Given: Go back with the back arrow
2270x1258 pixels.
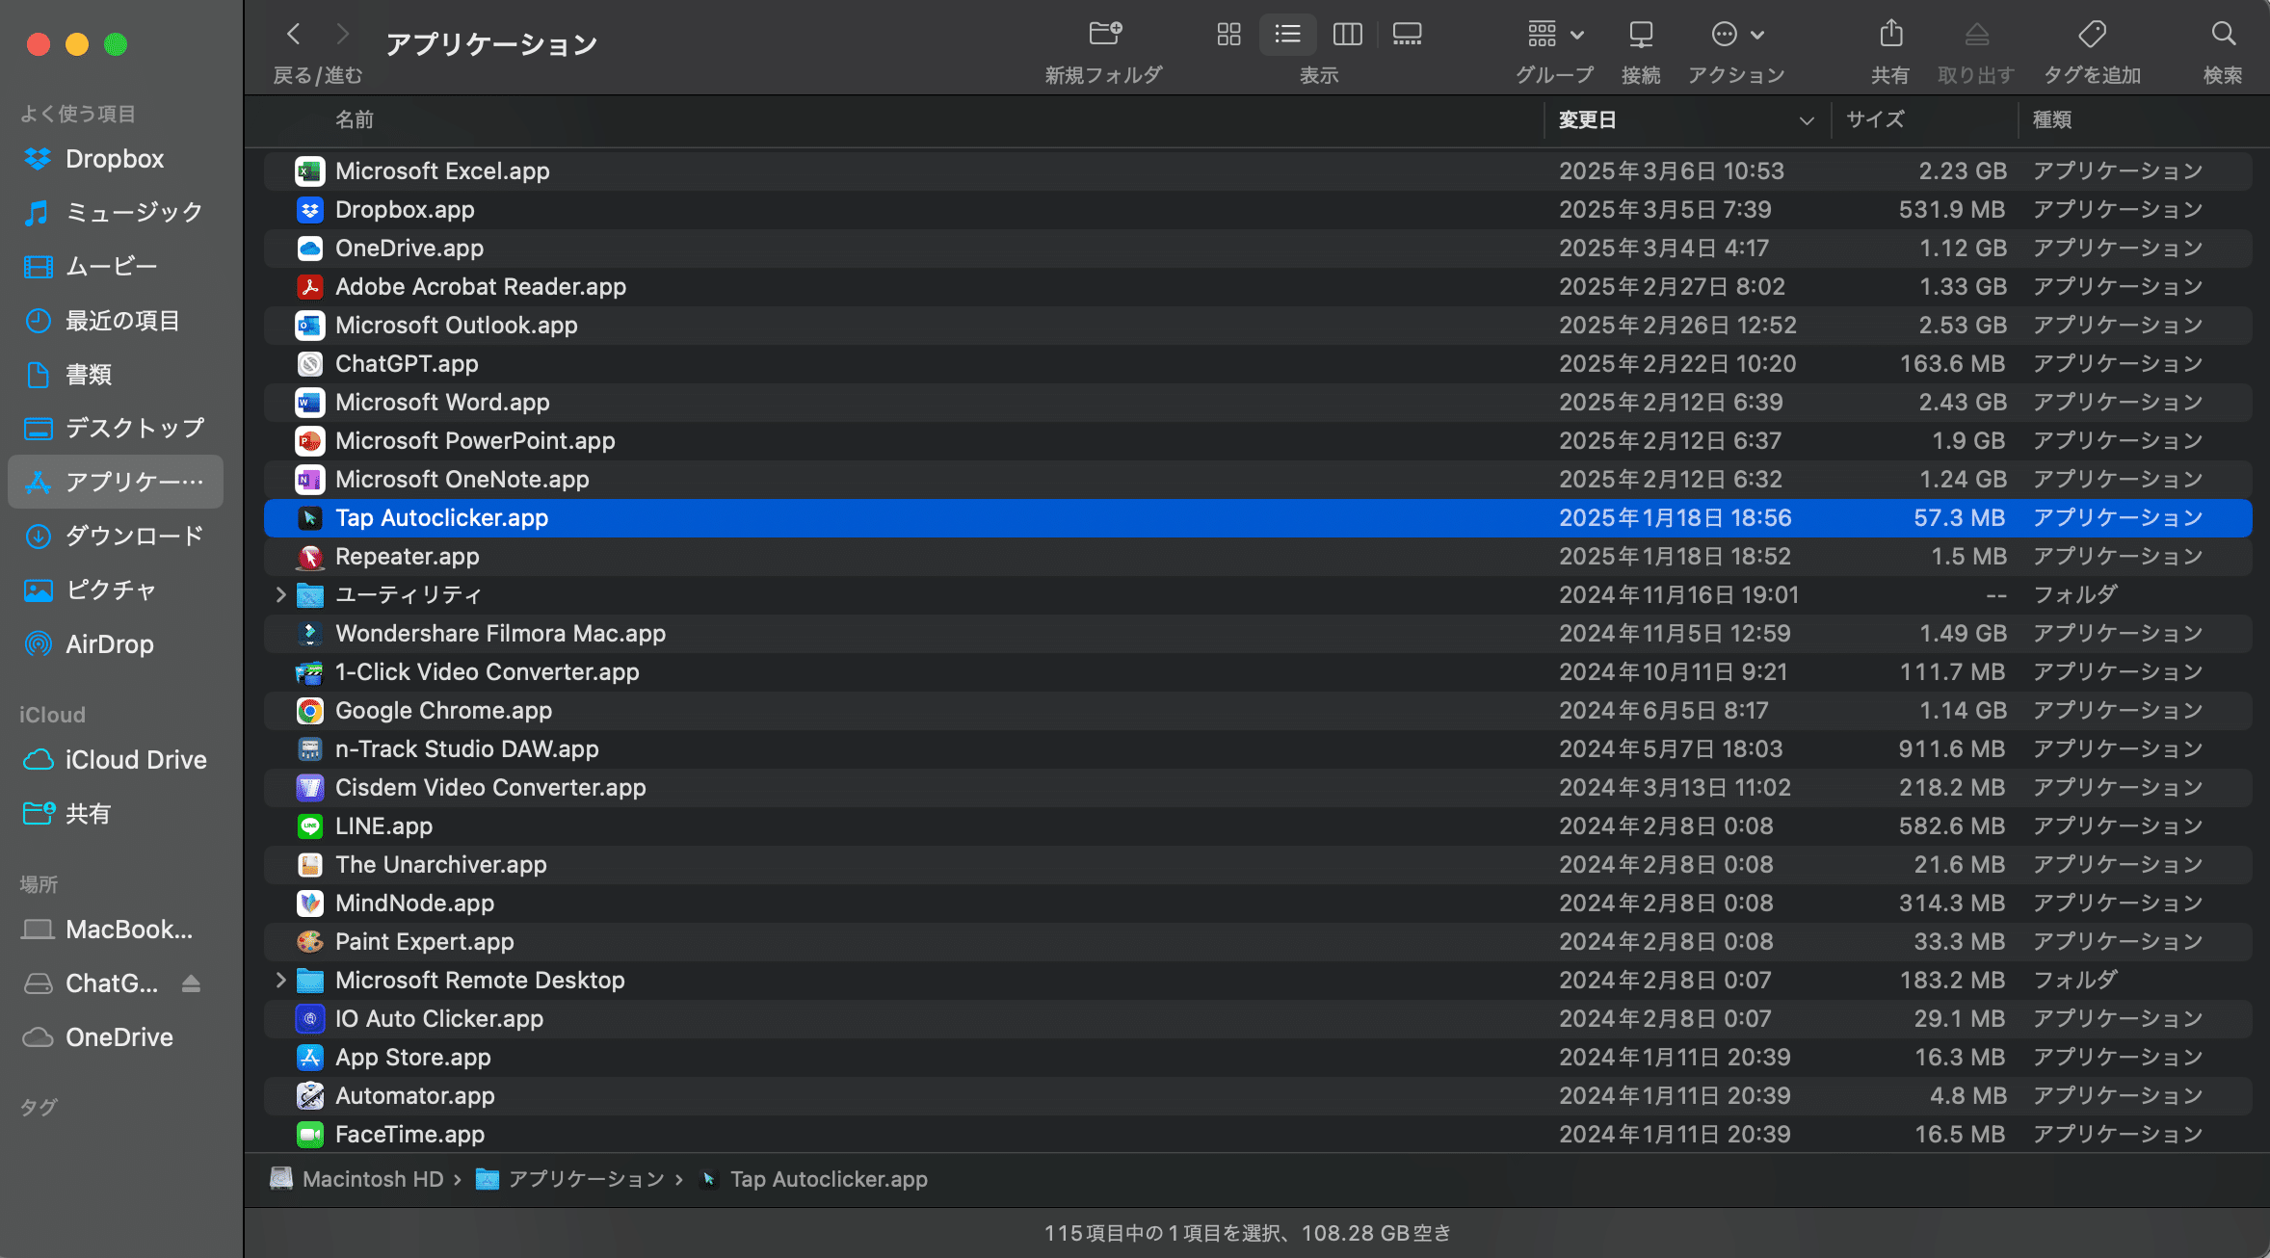Looking at the screenshot, I should tap(294, 35).
